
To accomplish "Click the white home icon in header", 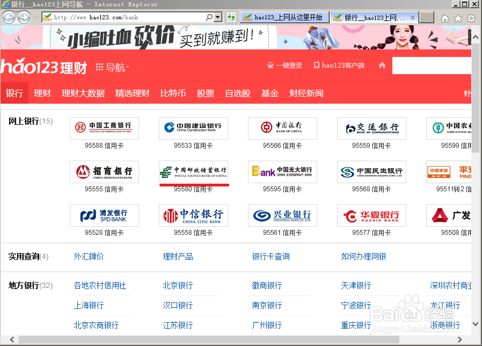I will coord(382,65).
